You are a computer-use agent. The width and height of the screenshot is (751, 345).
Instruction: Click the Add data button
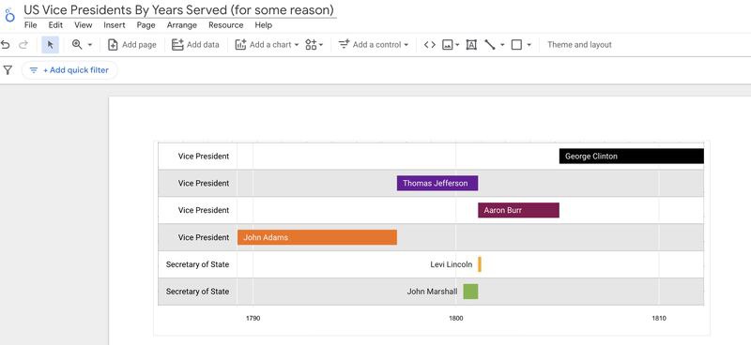point(195,45)
